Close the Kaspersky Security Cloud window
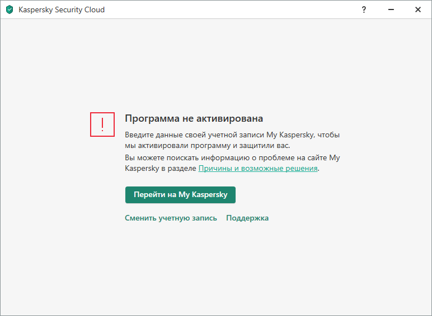The image size is (432, 316). pyautogui.click(x=418, y=9)
